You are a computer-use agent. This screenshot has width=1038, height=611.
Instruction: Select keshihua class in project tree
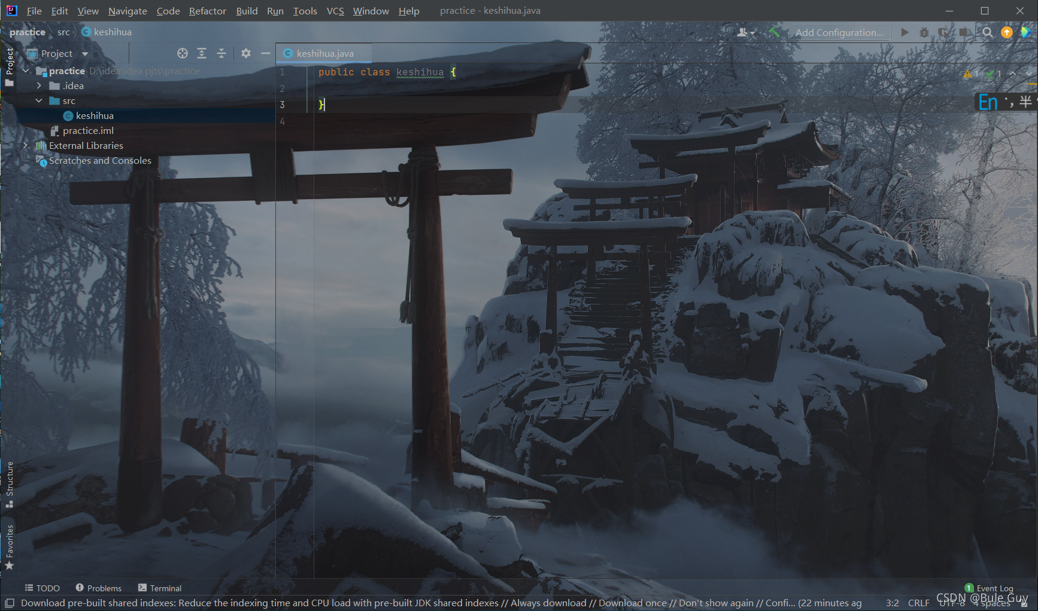[x=95, y=115]
